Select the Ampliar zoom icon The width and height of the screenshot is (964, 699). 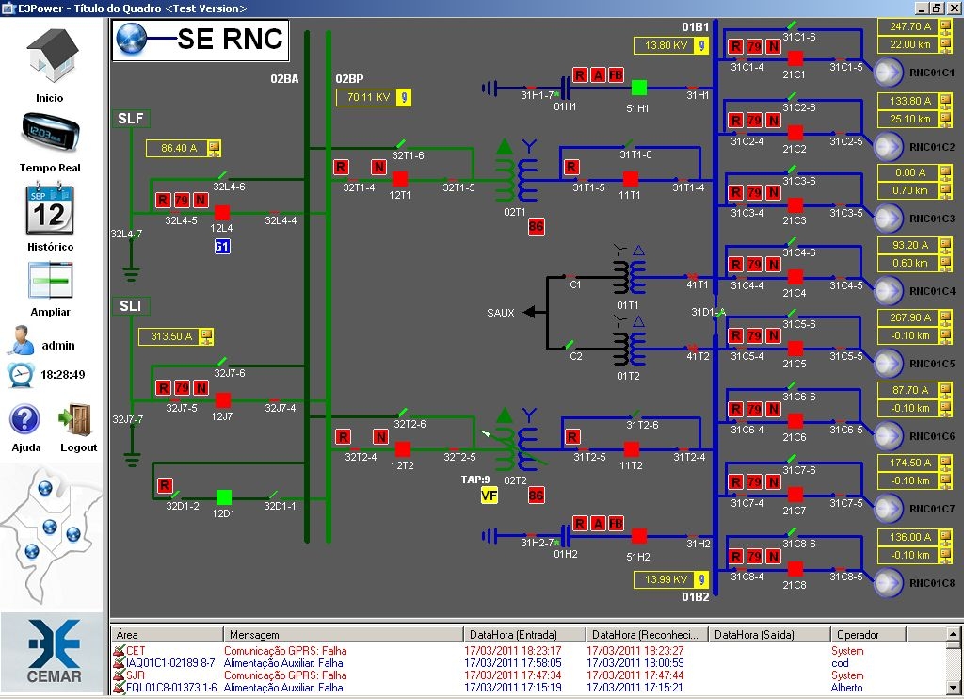pyautogui.click(x=50, y=281)
